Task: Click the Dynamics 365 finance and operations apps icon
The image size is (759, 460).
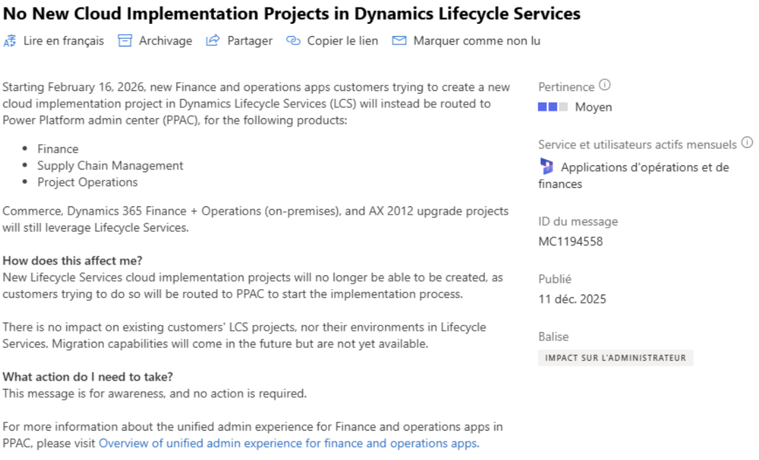Action: click(546, 167)
